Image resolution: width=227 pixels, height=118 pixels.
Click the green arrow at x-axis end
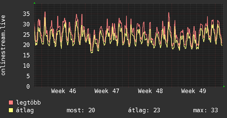point(224,86)
